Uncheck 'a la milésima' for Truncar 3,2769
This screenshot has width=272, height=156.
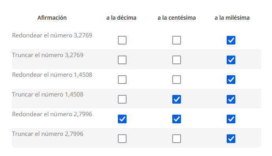click(x=231, y=60)
